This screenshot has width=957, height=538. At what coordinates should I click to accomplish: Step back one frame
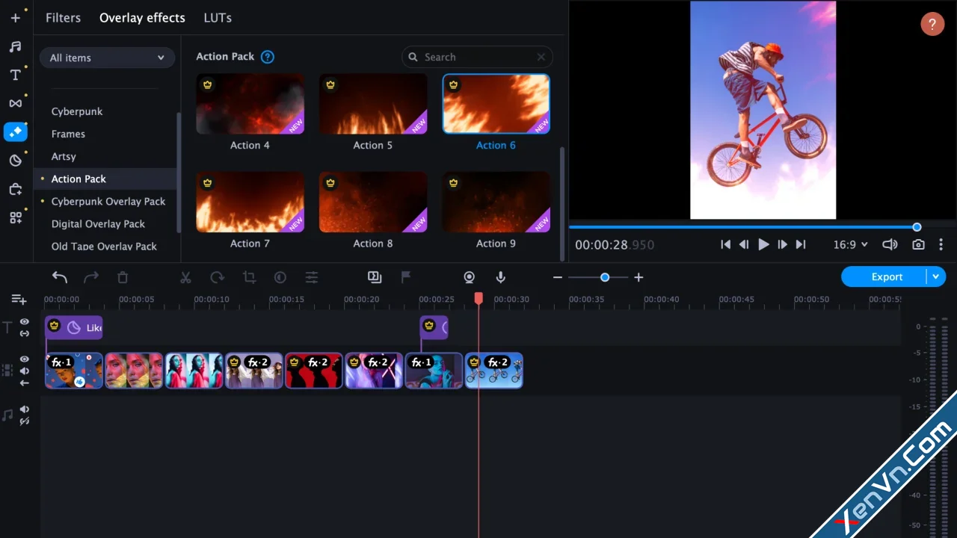[x=744, y=244]
